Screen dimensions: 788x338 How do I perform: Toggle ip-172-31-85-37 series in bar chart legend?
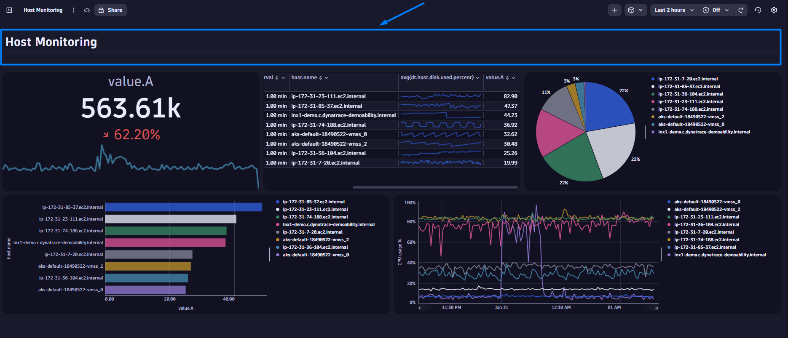[314, 202]
